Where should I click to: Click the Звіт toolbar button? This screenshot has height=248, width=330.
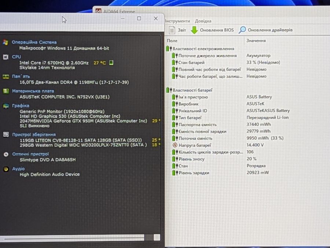(177, 30)
